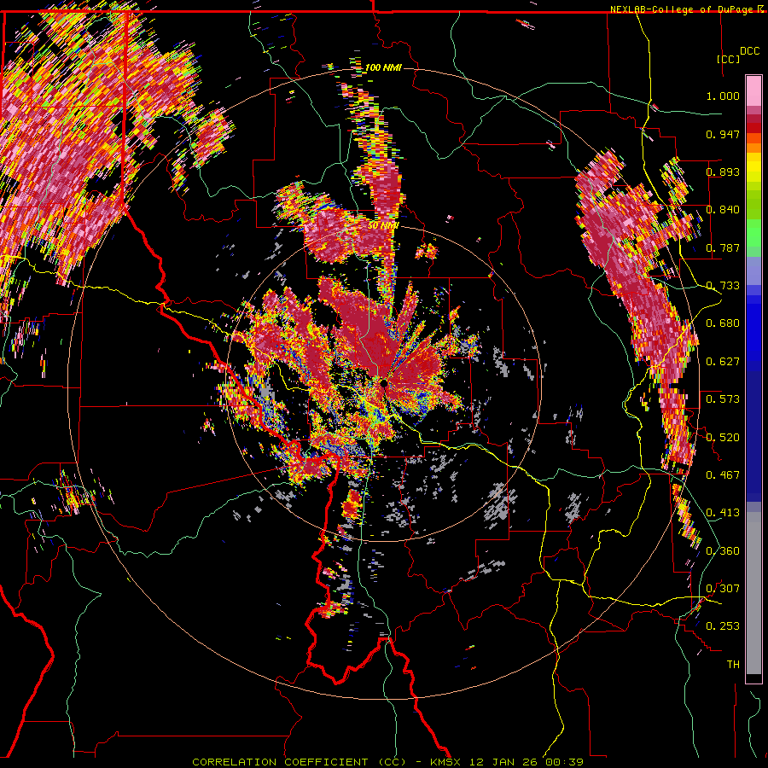
Task: Click the gray low-value color bar segment
Action: tap(753, 593)
